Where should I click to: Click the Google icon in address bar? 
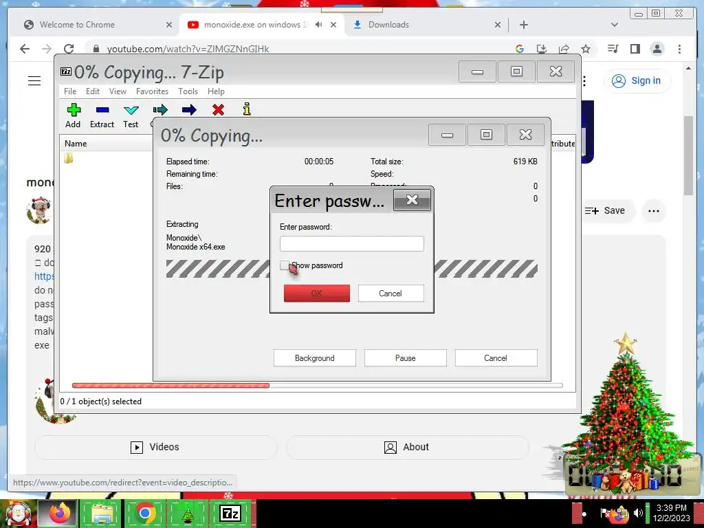click(x=520, y=49)
